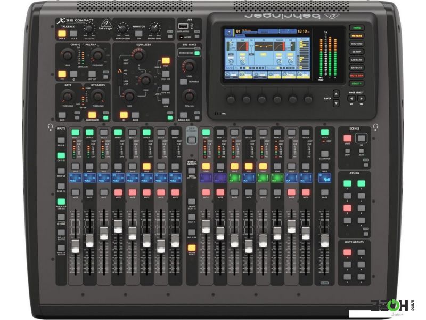426x320 pixels.
Task: Select the Aux In / USB Rec layer
Action: (x=61, y=202)
